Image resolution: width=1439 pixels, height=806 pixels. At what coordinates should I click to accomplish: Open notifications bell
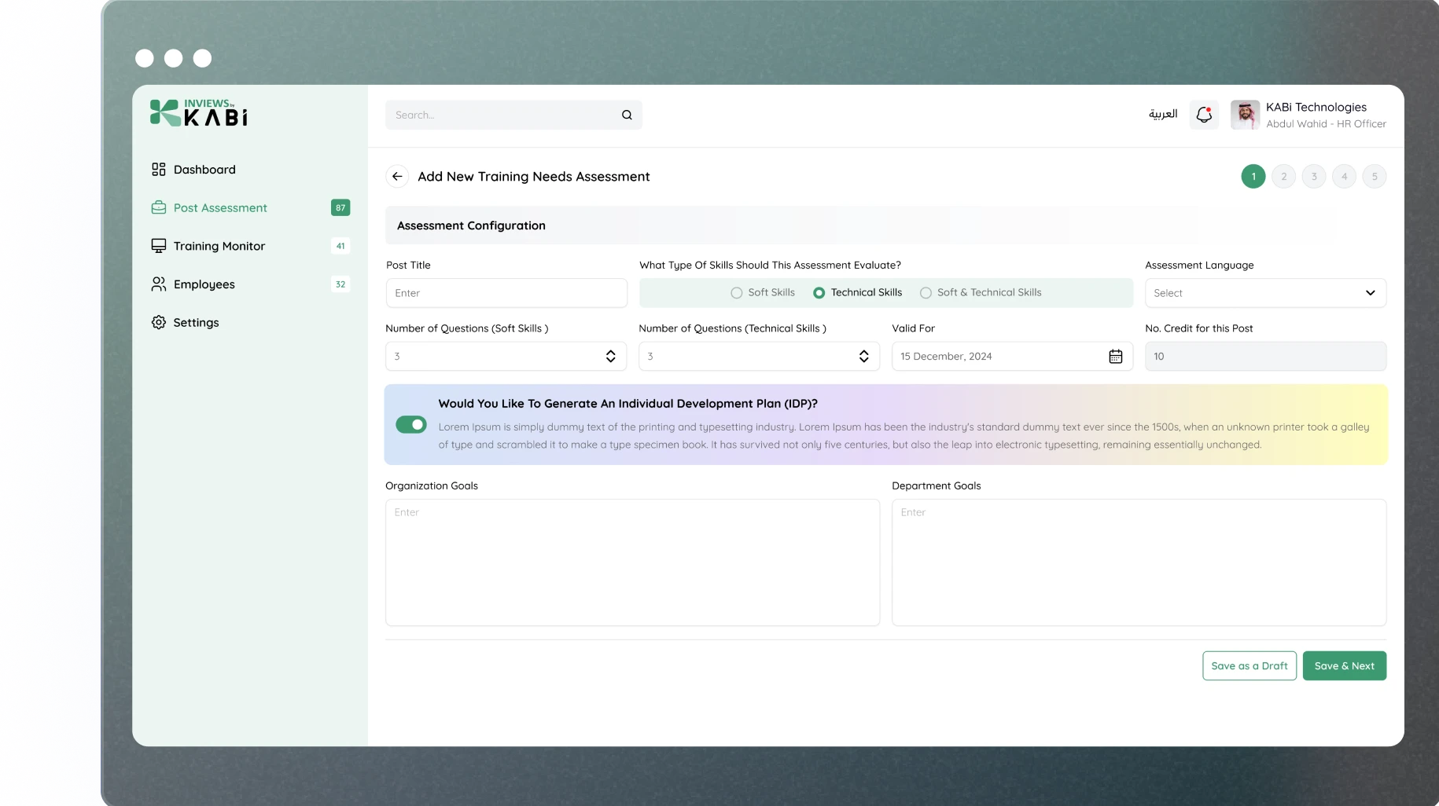1204,115
